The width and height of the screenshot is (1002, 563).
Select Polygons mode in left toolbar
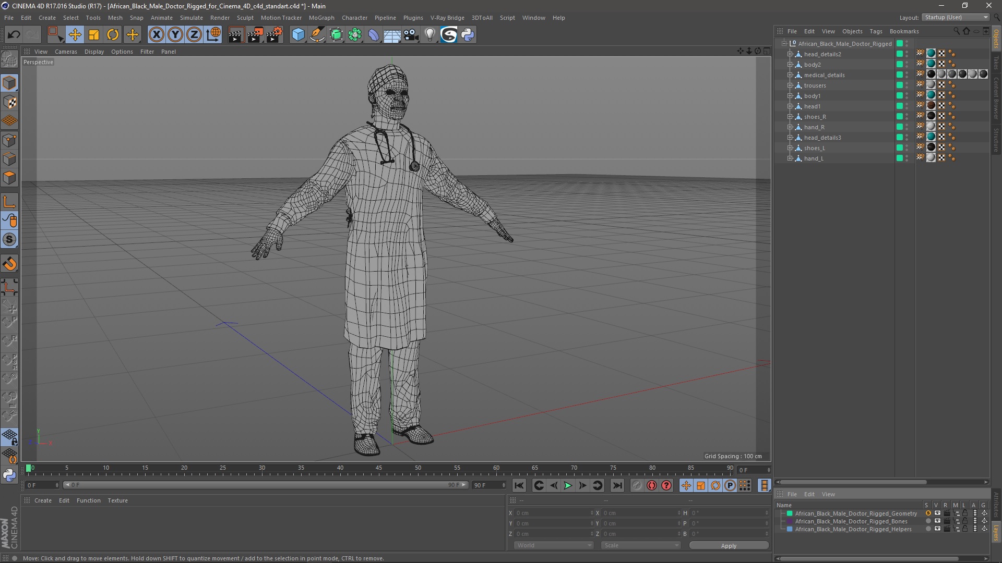[9, 178]
